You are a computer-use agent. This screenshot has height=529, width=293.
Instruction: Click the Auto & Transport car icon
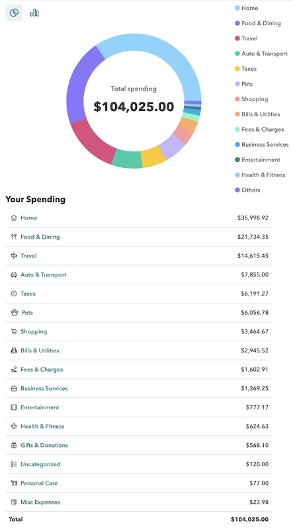coord(14,274)
